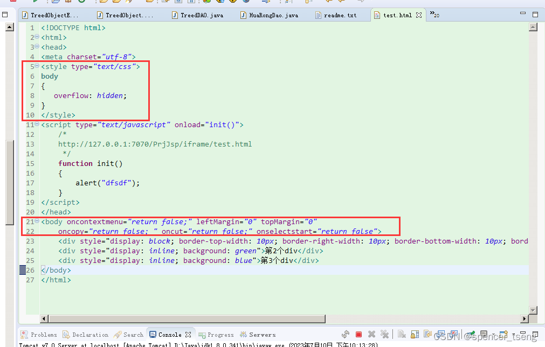Collapse the head element fold on line 3
This screenshot has height=347, width=545.
(37, 46)
